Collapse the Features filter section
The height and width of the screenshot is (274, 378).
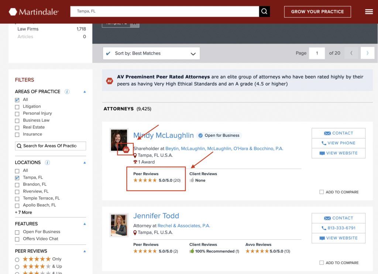click(84, 224)
